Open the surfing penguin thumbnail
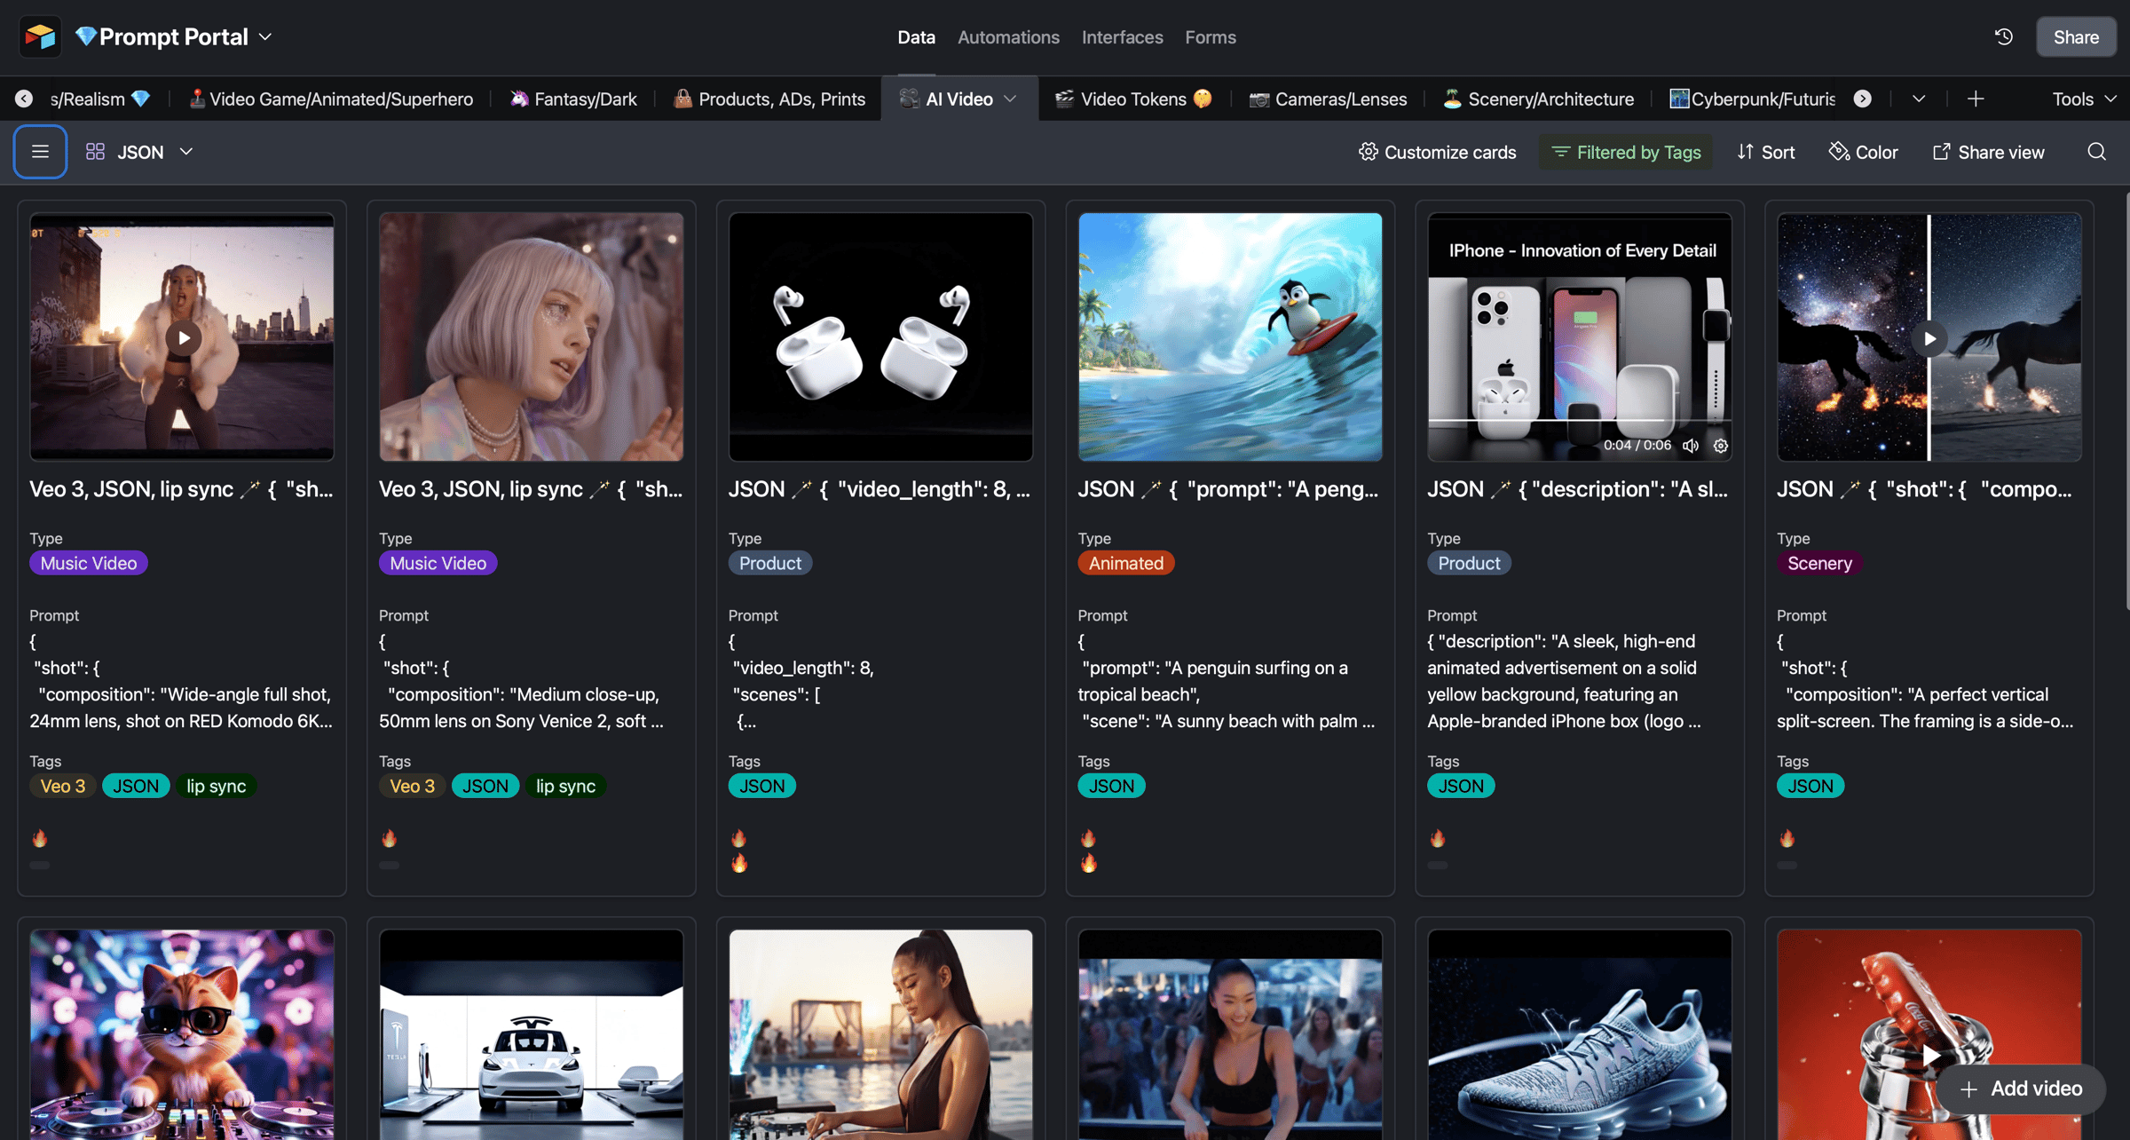This screenshot has width=2130, height=1140. pyautogui.click(x=1230, y=336)
